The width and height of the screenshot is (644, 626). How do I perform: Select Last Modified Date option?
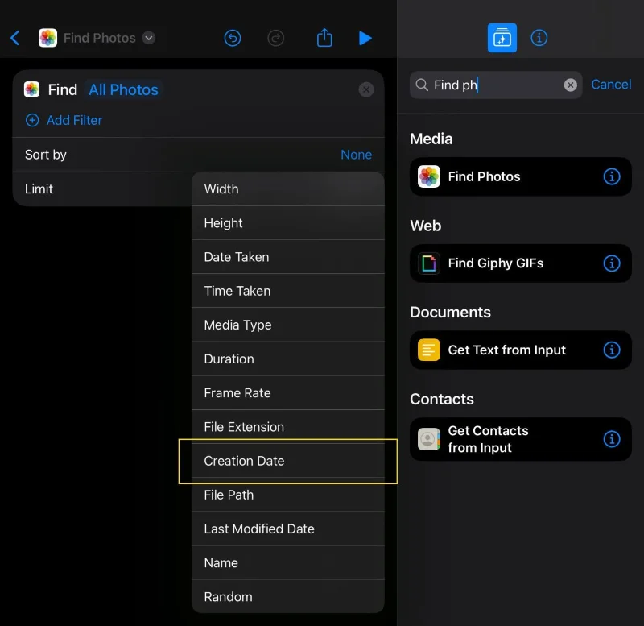pyautogui.click(x=288, y=529)
